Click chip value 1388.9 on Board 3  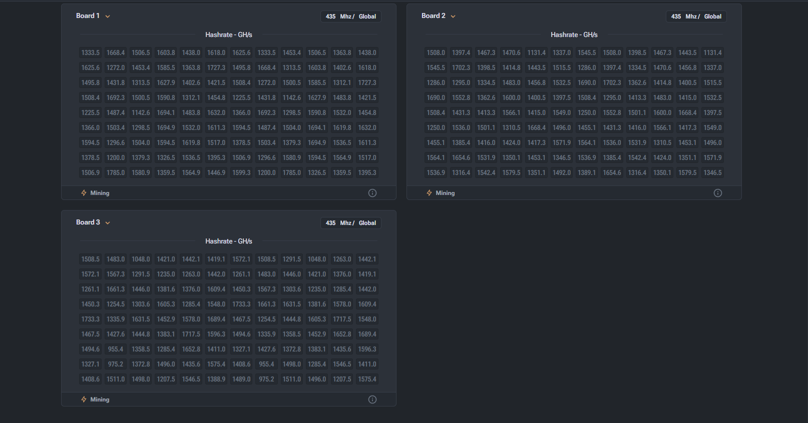point(216,379)
